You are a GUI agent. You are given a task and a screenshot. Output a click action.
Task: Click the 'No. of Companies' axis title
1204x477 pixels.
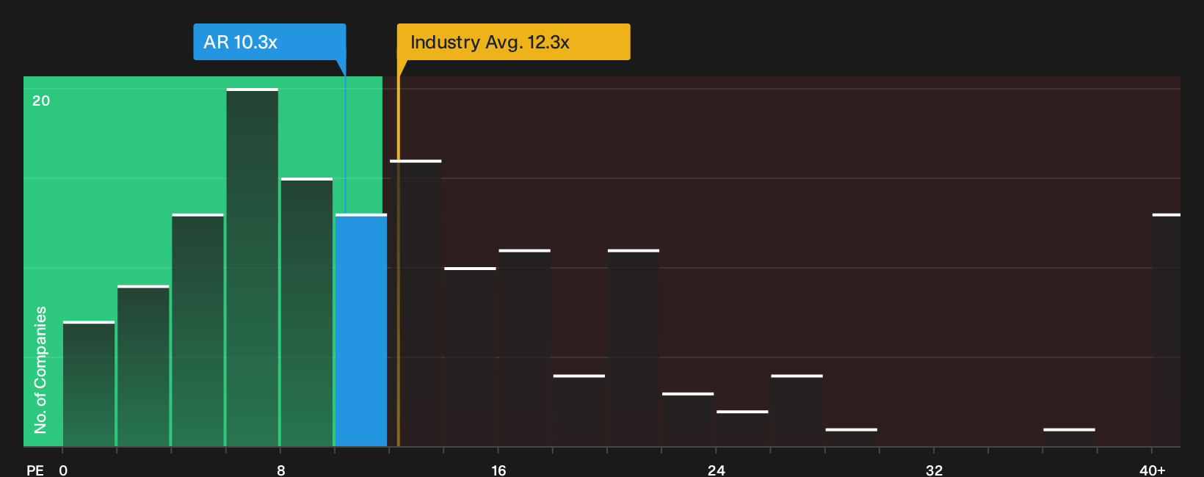point(40,370)
